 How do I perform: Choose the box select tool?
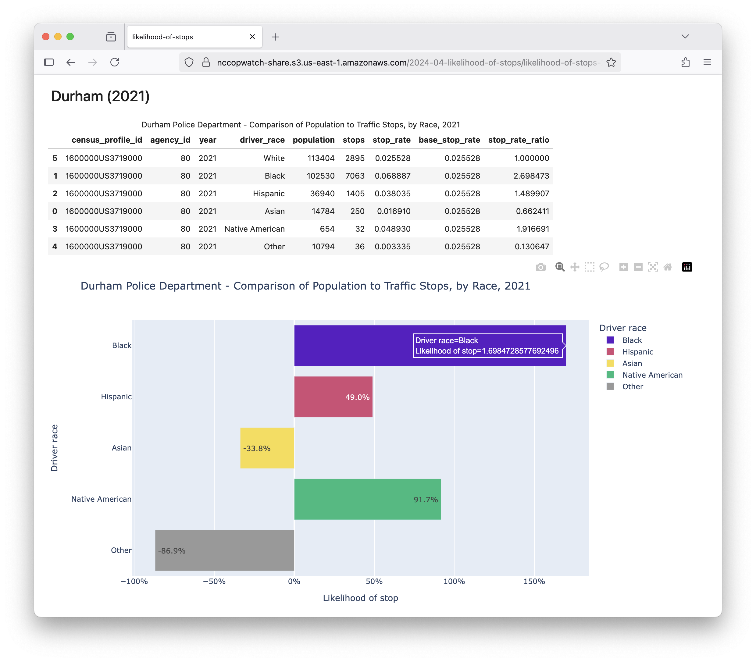point(589,267)
